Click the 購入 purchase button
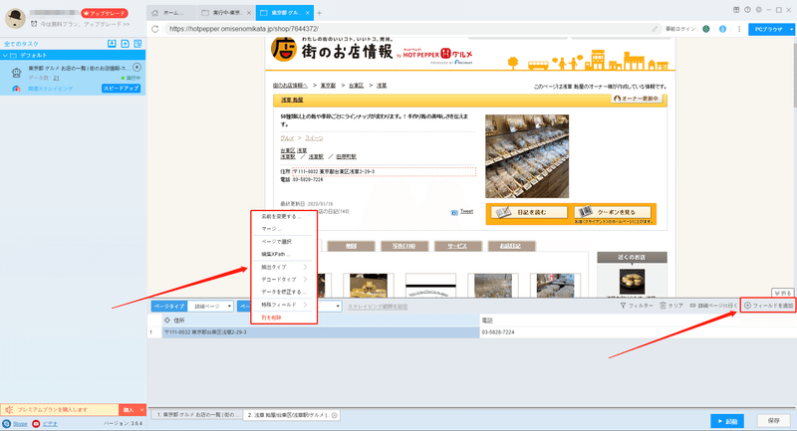Screen dimensions: 797x431 [x=129, y=410]
